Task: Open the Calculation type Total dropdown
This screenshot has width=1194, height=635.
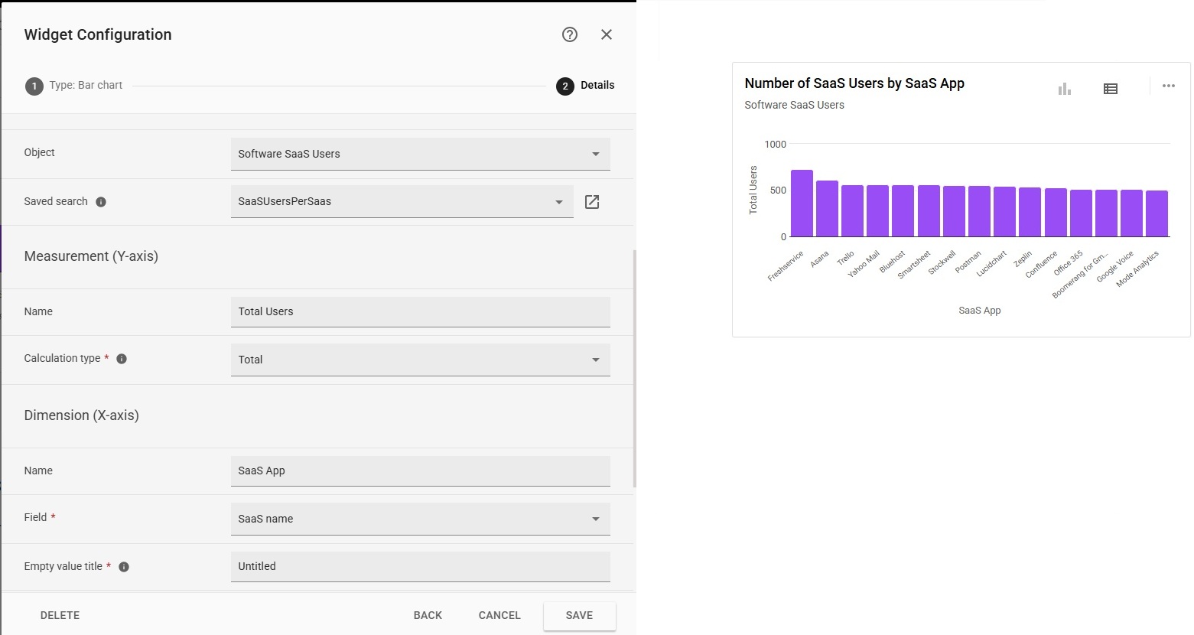Action: 421,360
